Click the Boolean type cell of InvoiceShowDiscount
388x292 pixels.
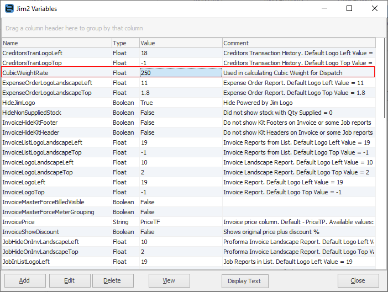[x=125, y=232]
